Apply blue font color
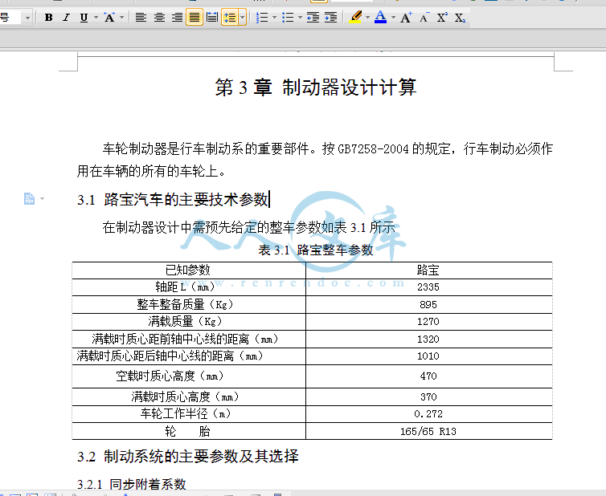 [x=381, y=18]
